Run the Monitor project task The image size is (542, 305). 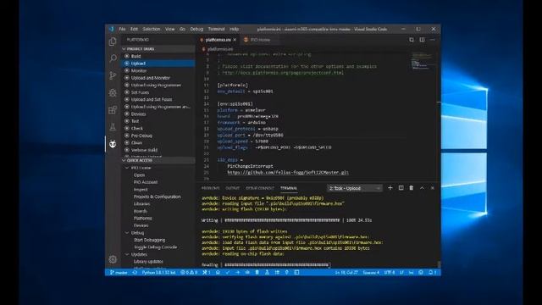158,70
